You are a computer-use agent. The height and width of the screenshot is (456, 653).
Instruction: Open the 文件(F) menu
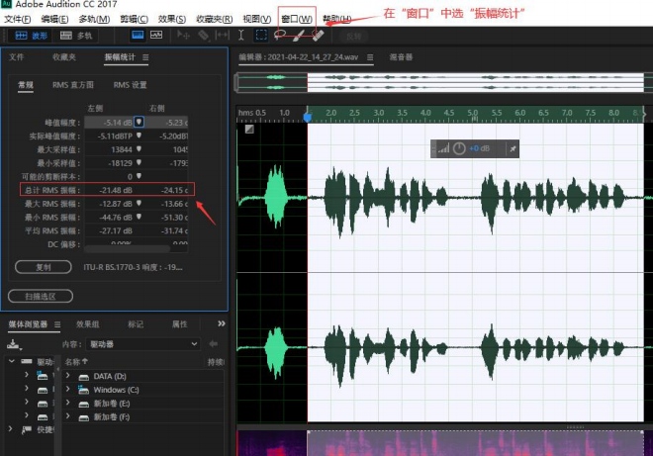(x=17, y=19)
